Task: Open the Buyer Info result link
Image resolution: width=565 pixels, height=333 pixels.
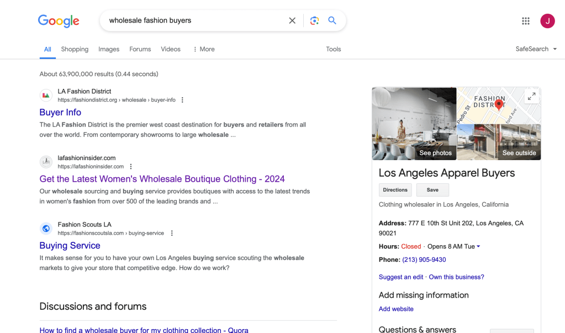Action: 60,112
